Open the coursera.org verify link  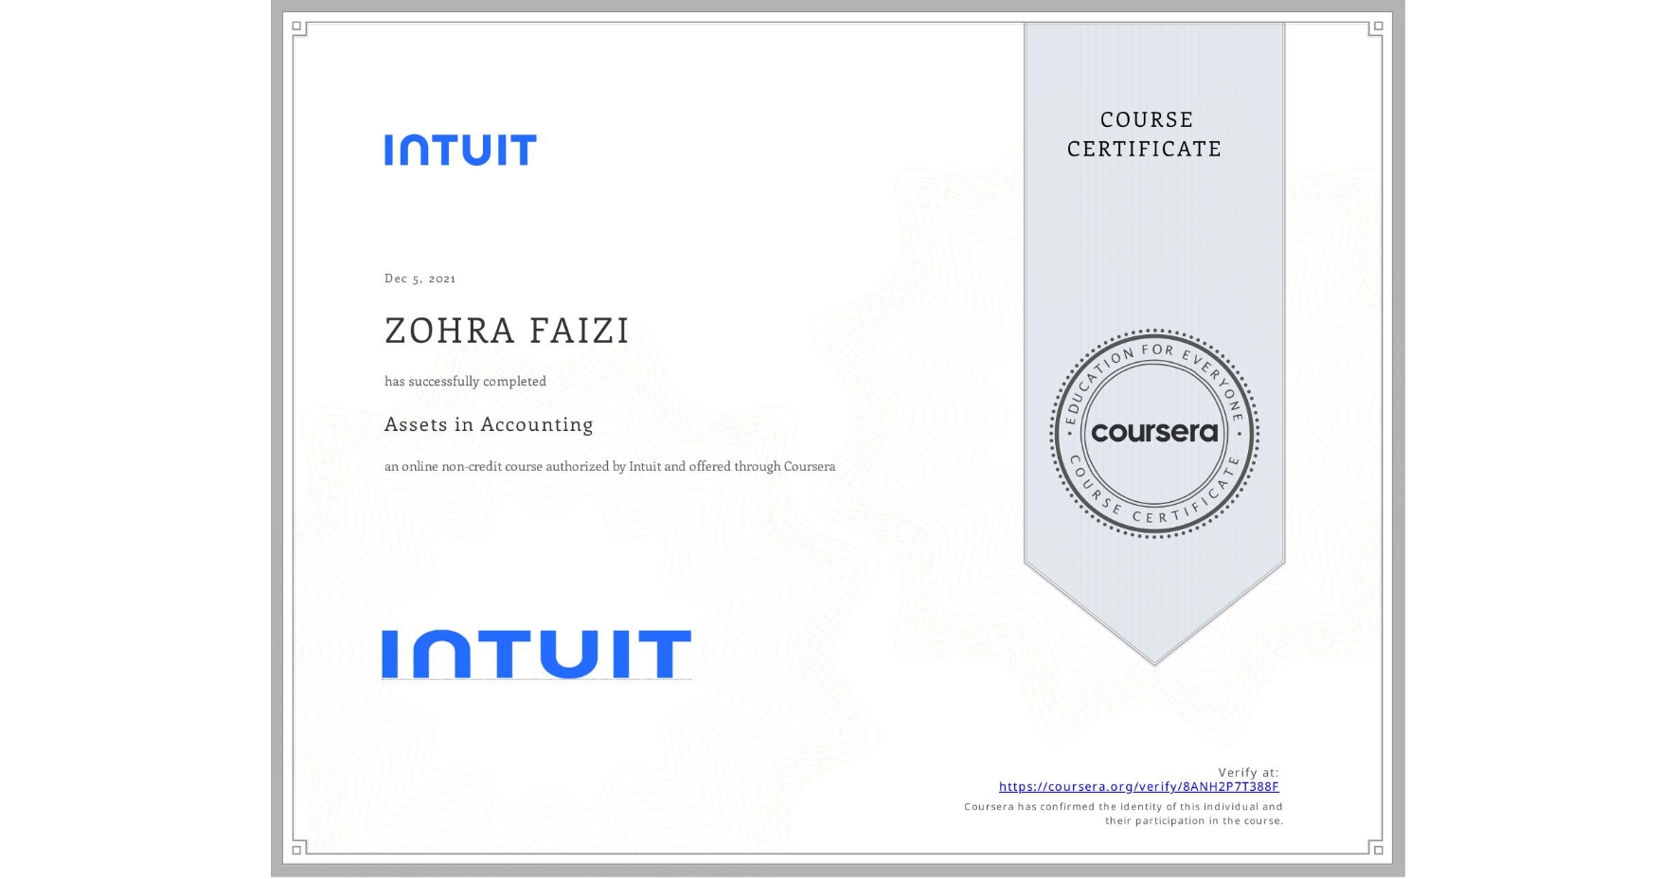point(1138,786)
